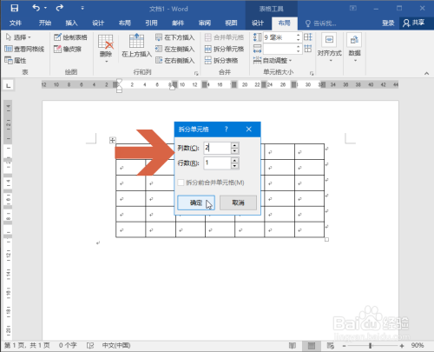
Task: Click 在下方插入 insert below
Action: [x=175, y=37]
